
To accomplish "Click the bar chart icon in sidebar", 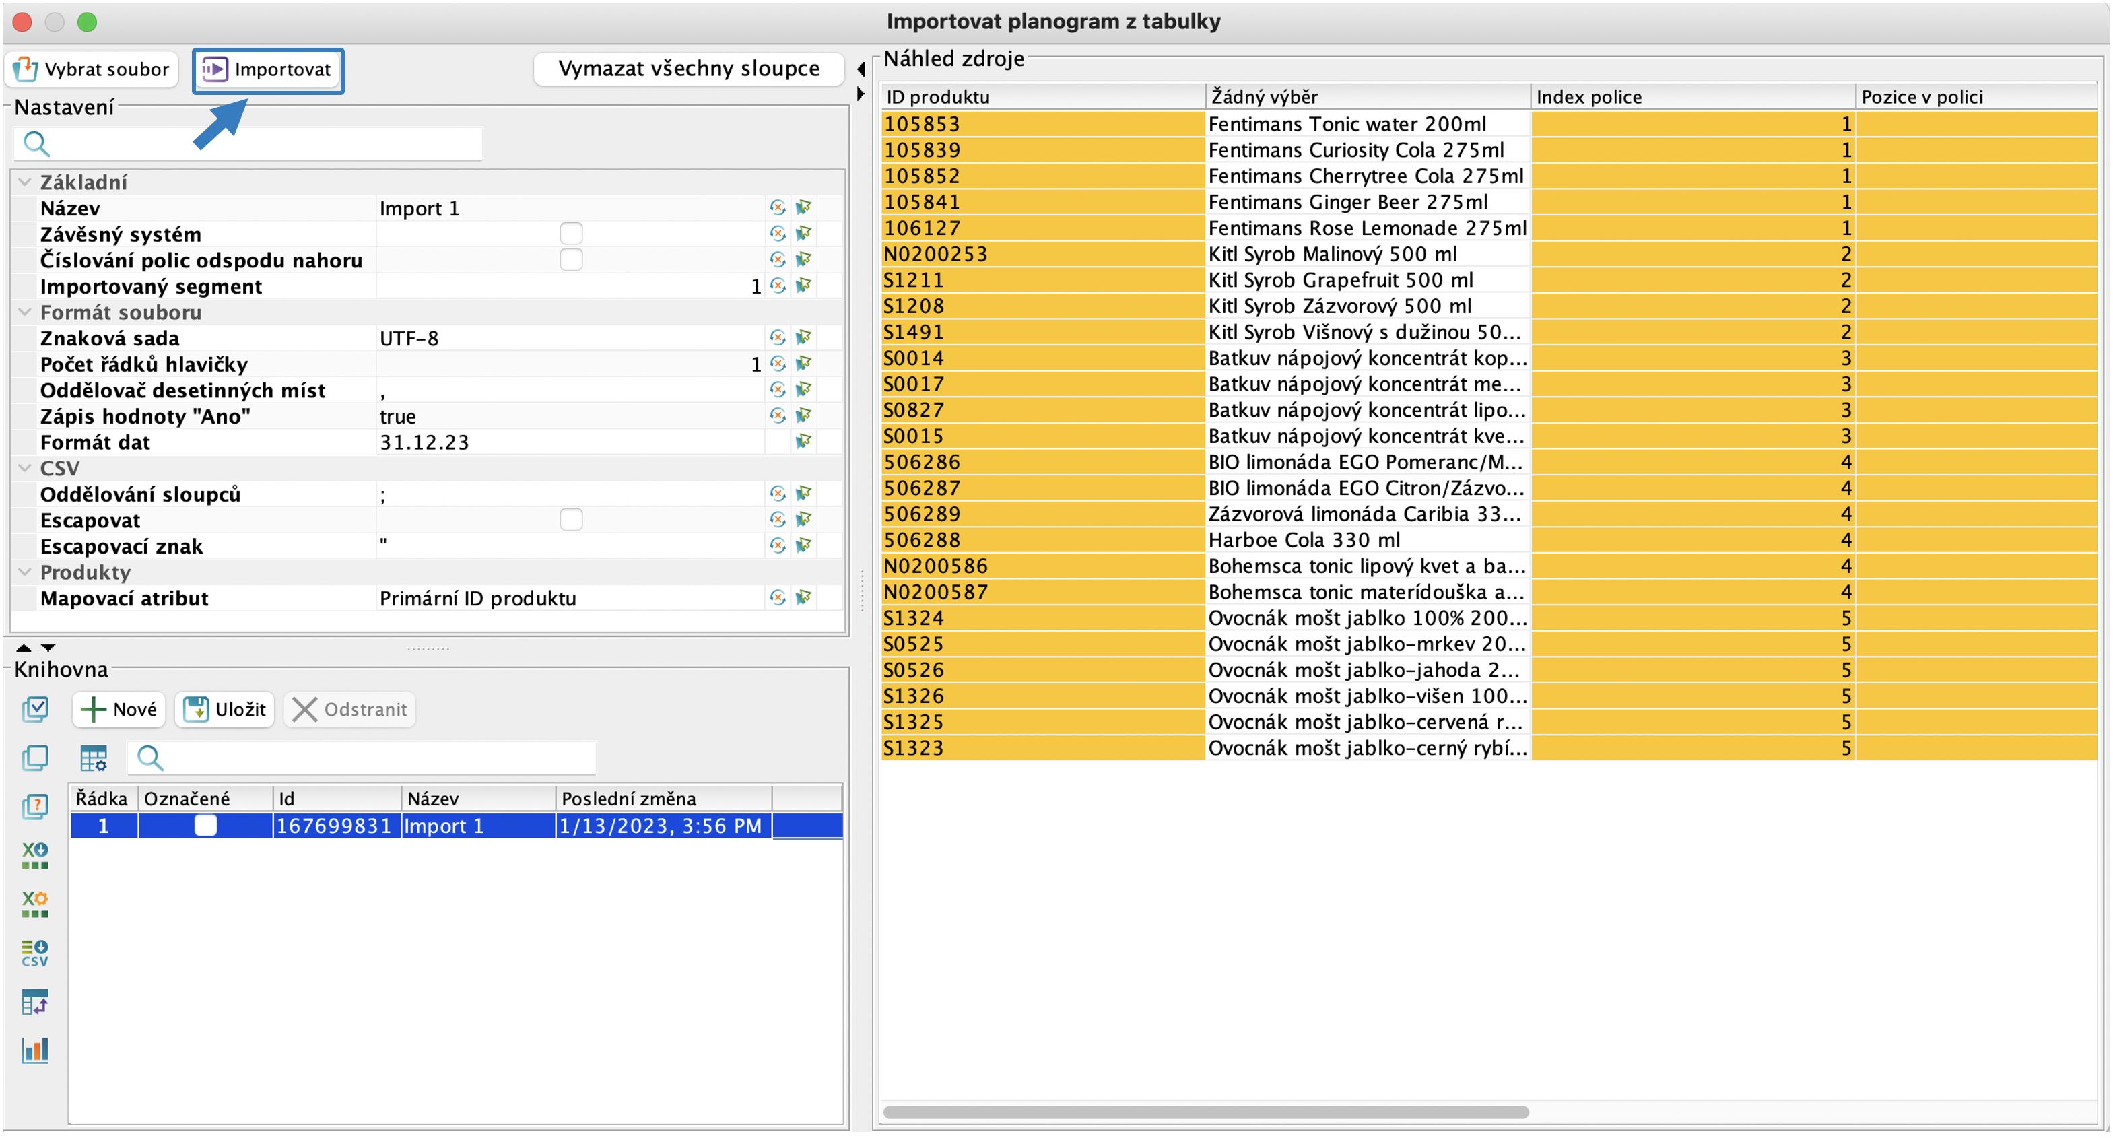I will [35, 1050].
